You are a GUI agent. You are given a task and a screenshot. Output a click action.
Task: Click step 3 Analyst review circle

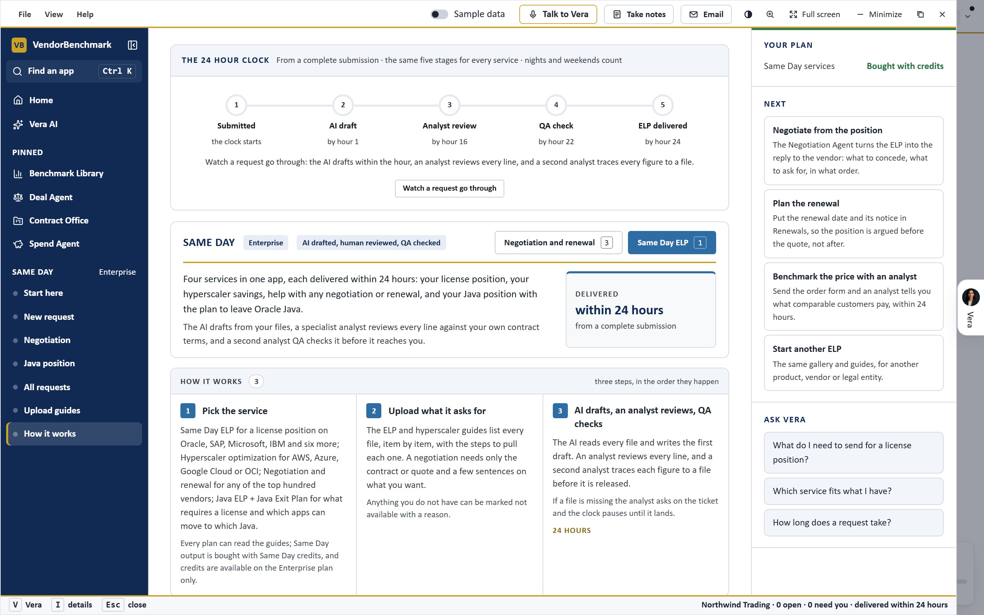pos(449,105)
